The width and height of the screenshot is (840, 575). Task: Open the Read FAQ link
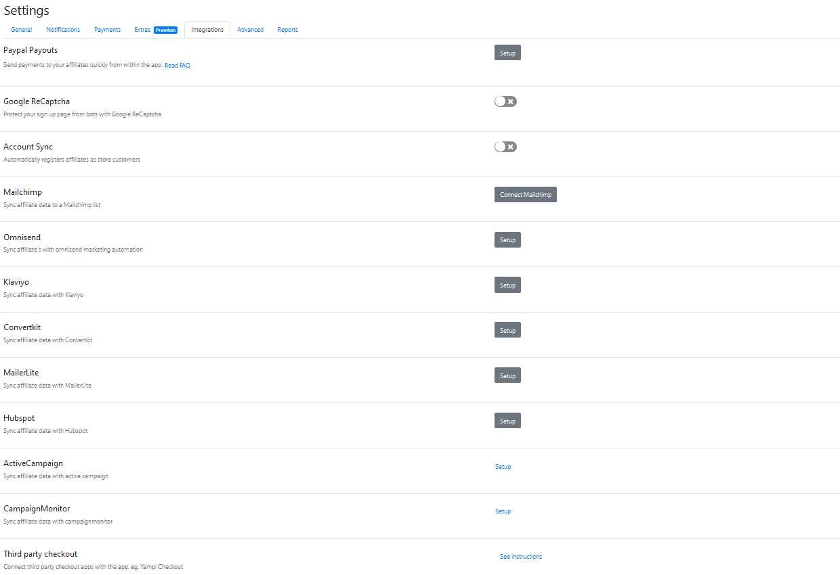coord(177,66)
